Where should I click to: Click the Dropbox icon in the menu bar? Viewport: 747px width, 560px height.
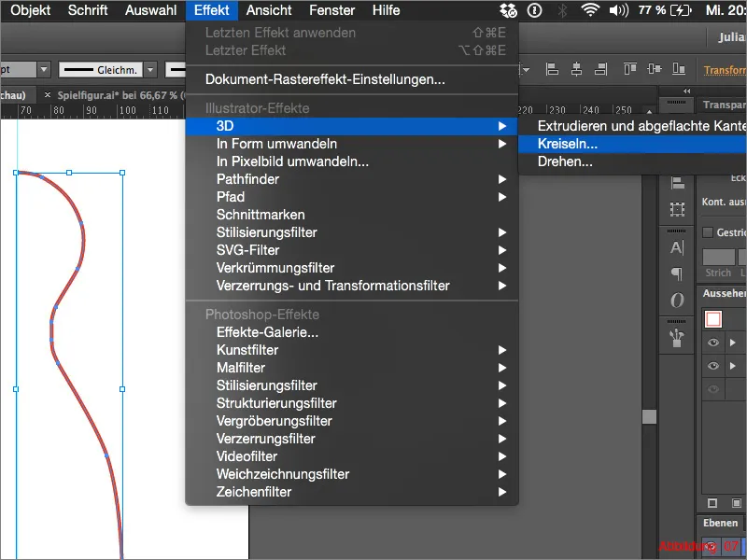click(508, 10)
